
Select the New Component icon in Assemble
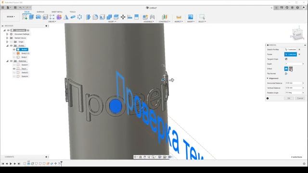pos(145,17)
